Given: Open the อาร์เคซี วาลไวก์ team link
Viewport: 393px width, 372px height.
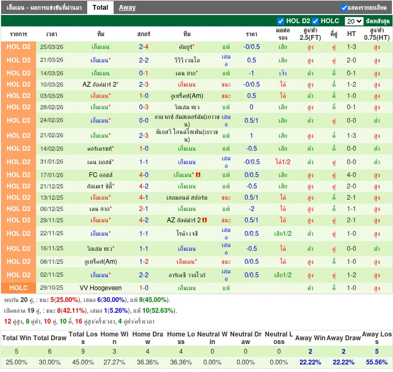Looking at the screenshot, I should (187, 275).
